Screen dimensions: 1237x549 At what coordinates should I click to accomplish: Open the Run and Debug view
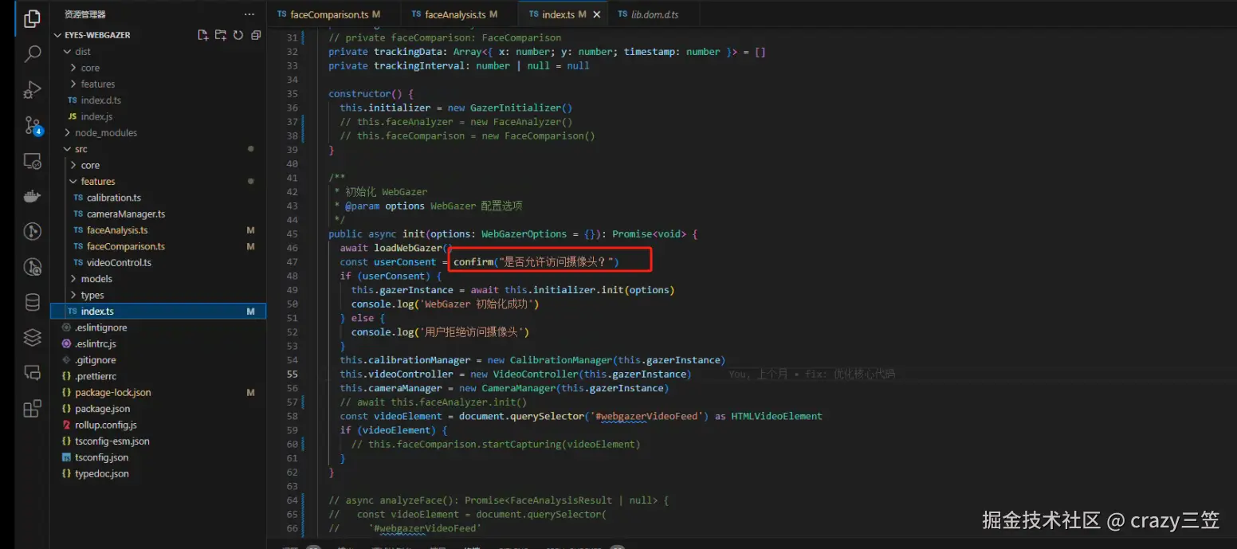coord(33,89)
